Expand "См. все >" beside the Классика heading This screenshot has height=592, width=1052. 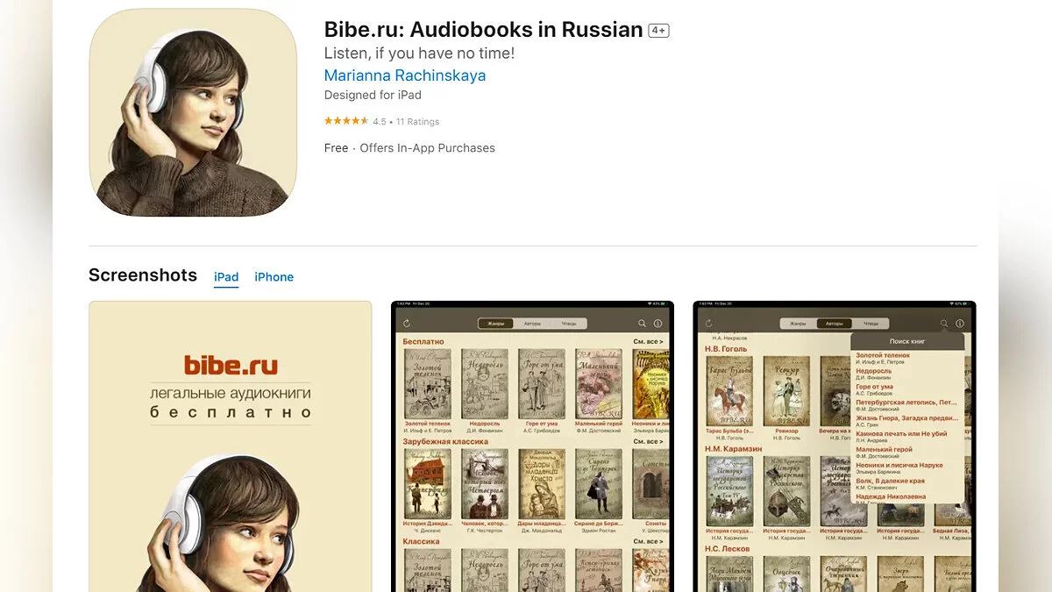(648, 541)
